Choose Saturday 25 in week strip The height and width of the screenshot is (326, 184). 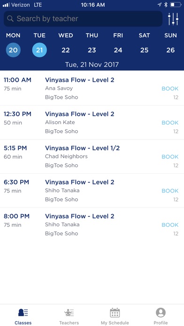144,50
